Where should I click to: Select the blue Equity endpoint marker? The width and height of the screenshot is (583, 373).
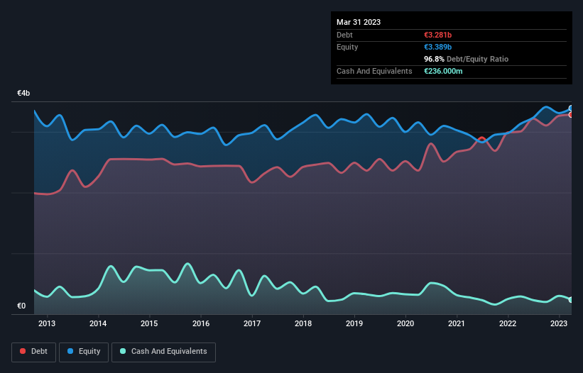[x=571, y=108]
